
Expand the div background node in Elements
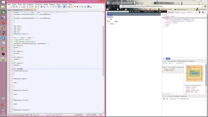[165, 19]
